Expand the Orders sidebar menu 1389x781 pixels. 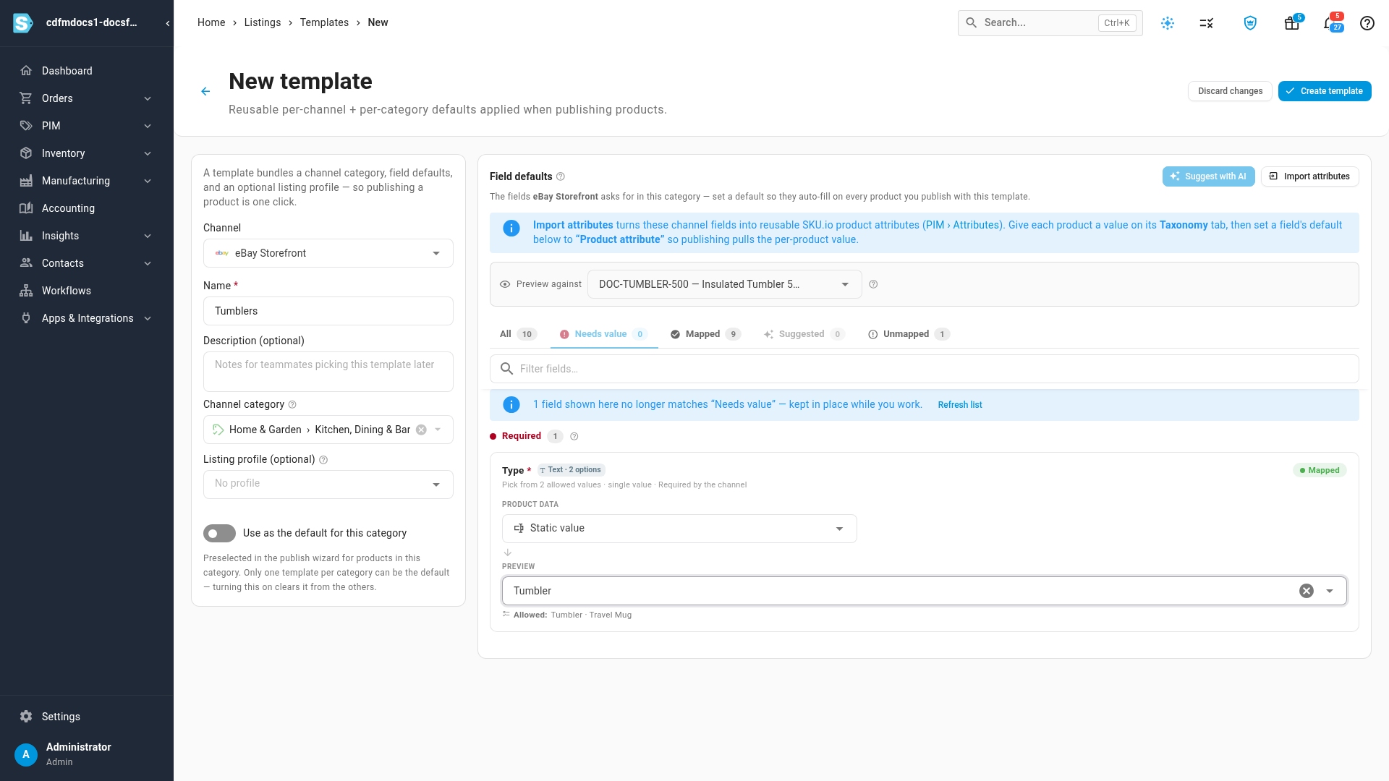(87, 98)
